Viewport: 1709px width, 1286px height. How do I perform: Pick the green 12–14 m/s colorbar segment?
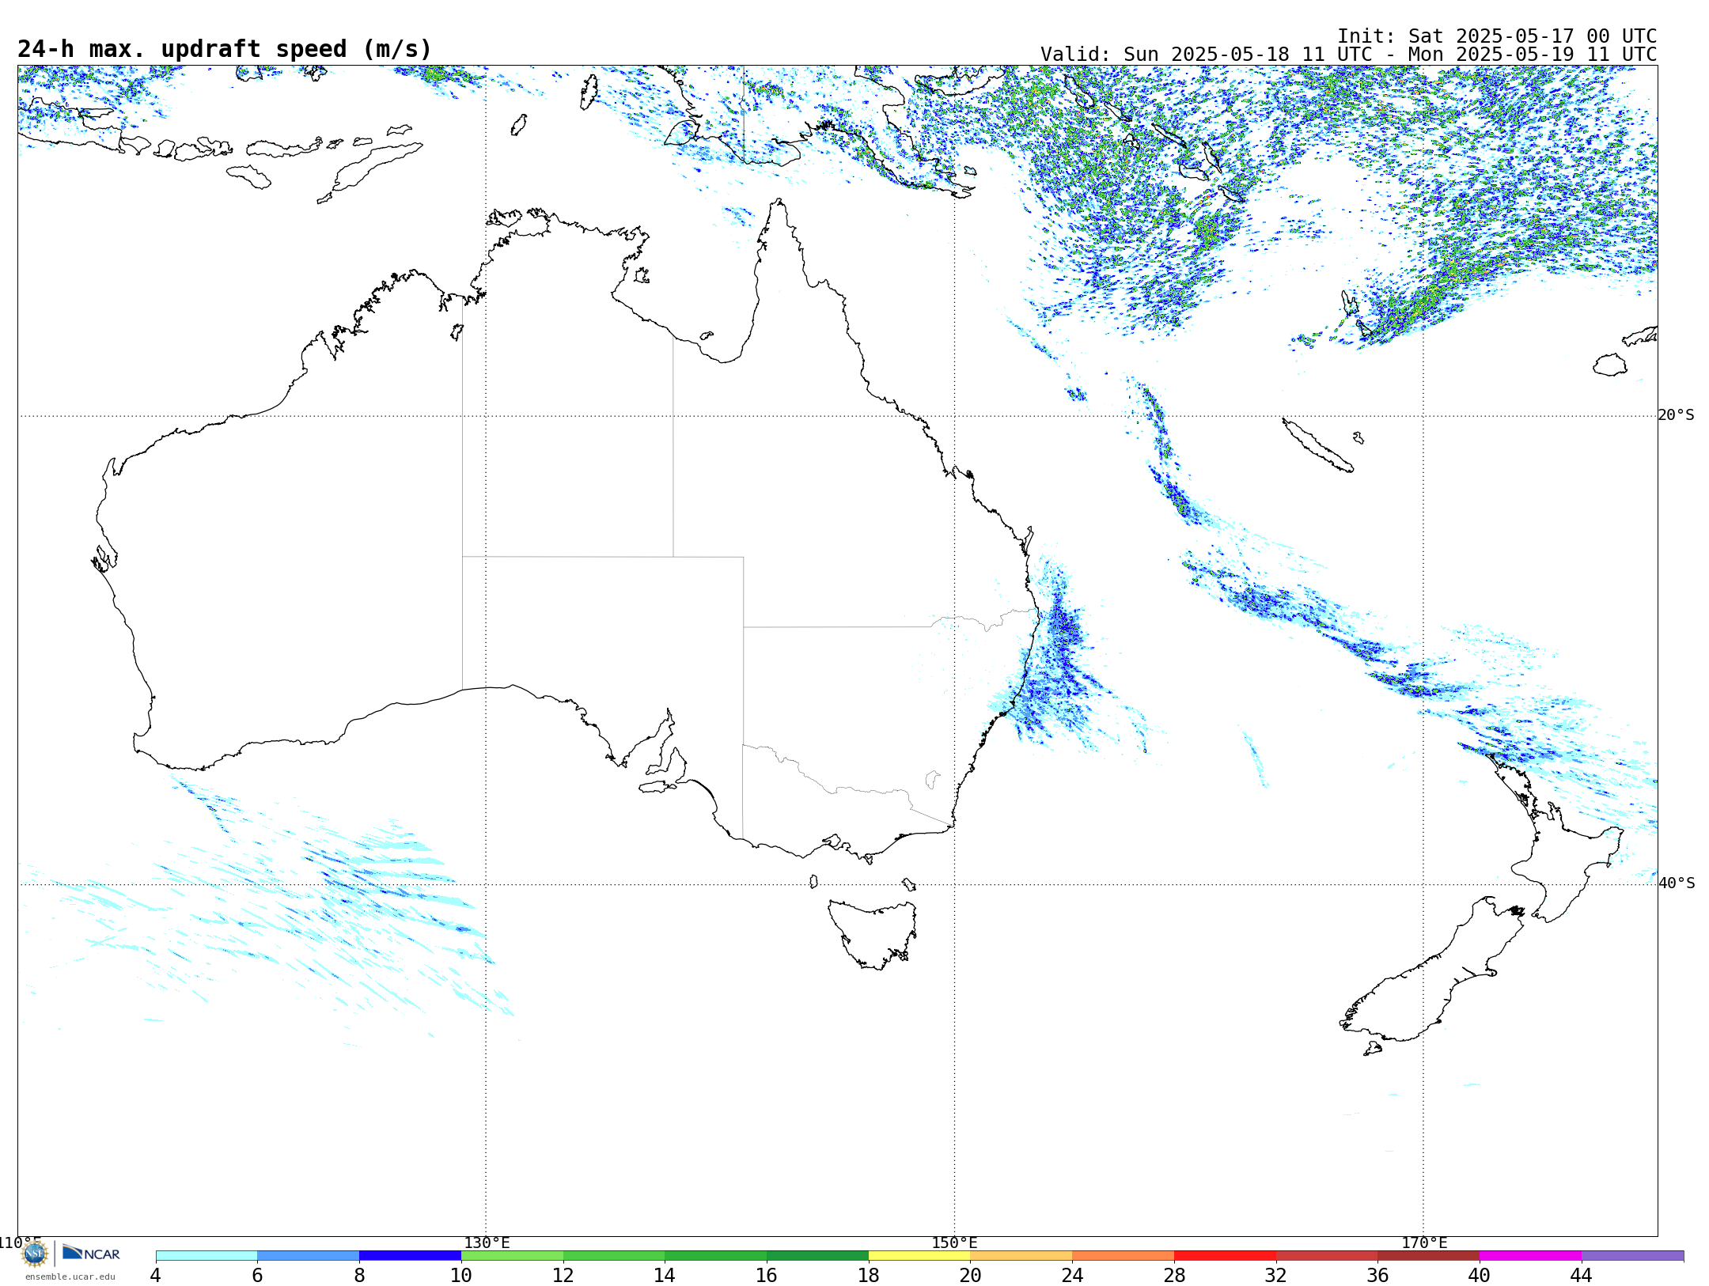tap(614, 1255)
